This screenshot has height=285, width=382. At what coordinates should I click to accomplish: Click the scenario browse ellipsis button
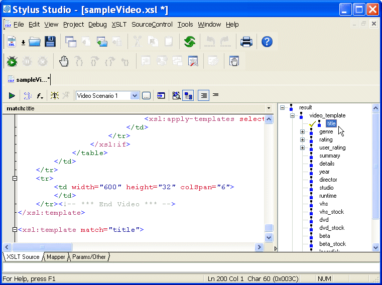[146, 95]
